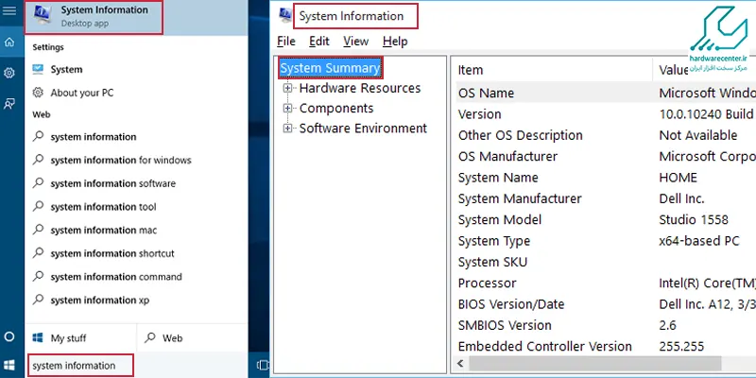The height and width of the screenshot is (378, 756).
Task: Open the File menu
Action: (x=286, y=42)
